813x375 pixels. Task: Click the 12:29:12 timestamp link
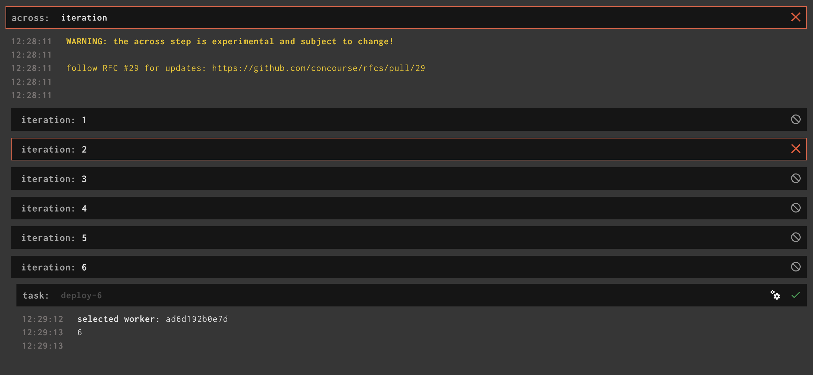pos(43,319)
